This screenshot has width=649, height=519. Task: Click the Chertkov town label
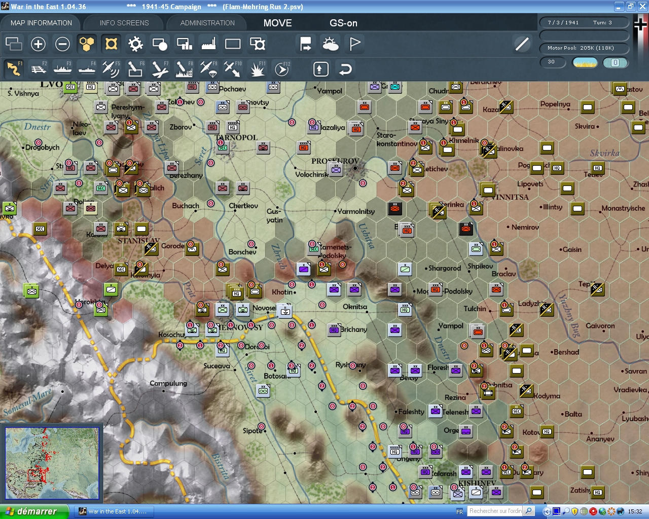[x=243, y=206]
